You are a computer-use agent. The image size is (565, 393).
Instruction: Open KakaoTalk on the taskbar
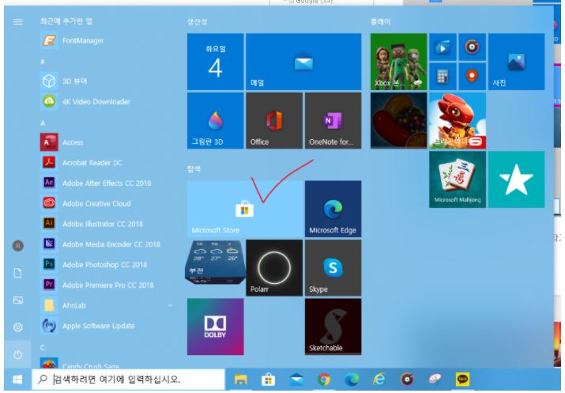point(462,380)
